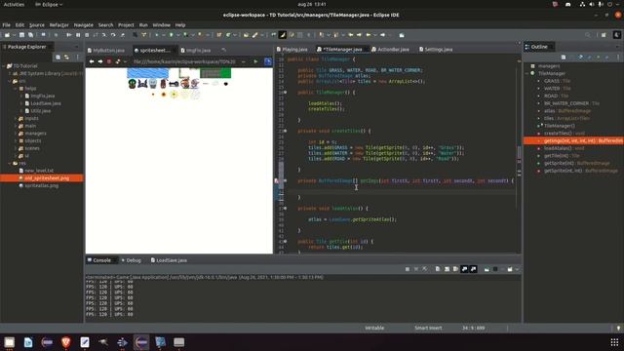Screen dimensions: 624x351
Task: Open the dropdown arrow next to Run icon
Action: [177, 35]
